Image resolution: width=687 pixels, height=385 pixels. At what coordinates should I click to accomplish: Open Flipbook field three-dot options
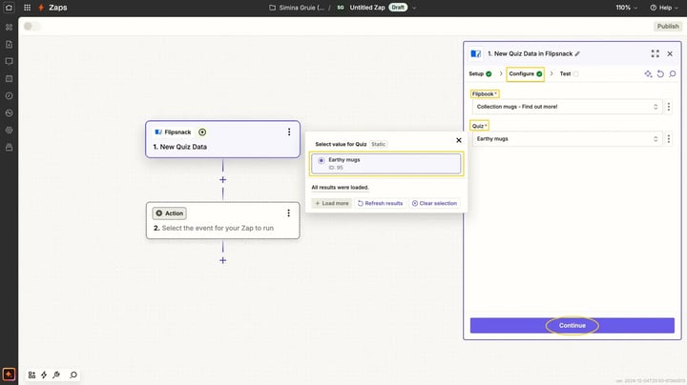(x=669, y=107)
